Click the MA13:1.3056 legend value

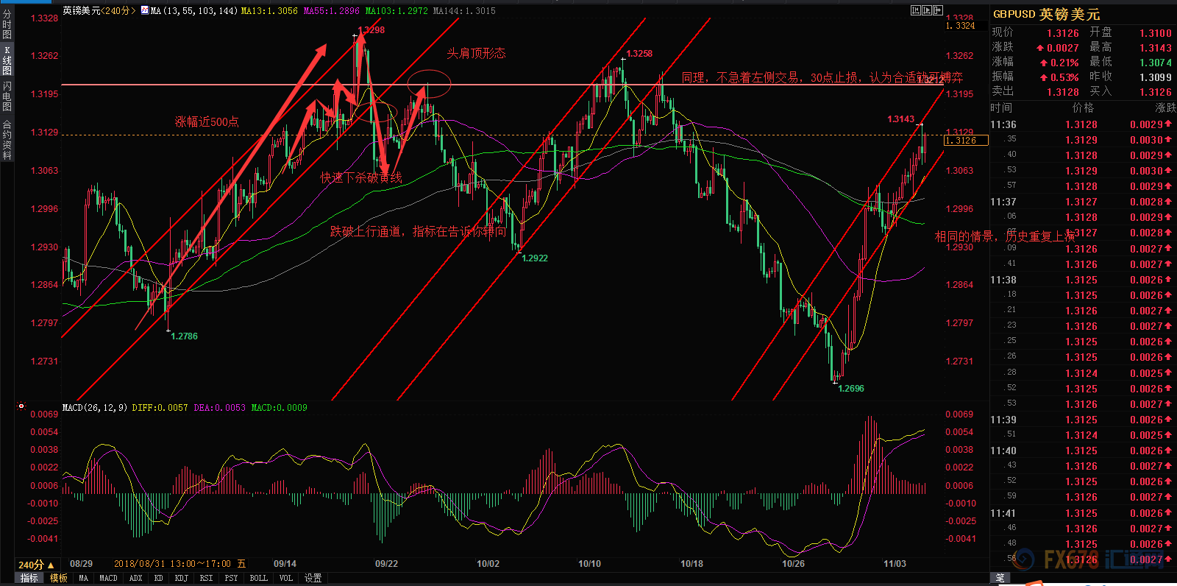pos(269,11)
